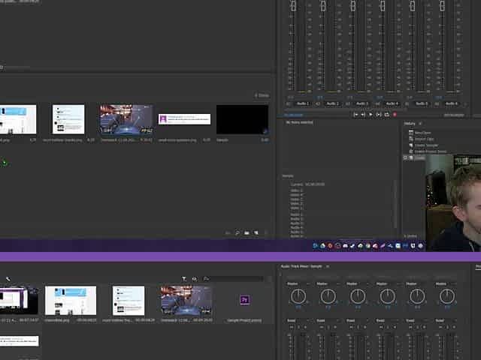Open the third channel's Master output dropdown
481x360 pixels.
358,283
